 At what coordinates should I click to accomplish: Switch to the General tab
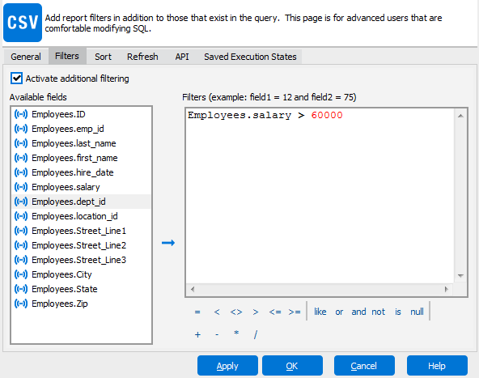[26, 57]
